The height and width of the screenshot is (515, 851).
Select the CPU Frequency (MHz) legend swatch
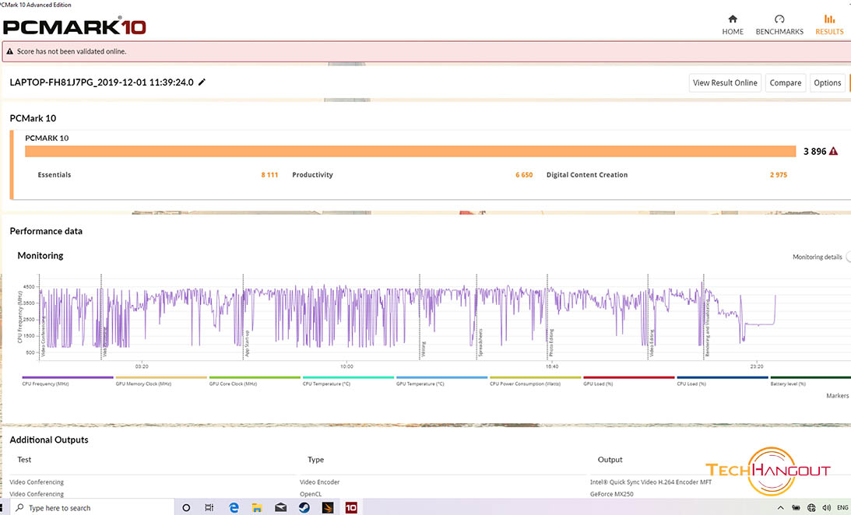coord(67,377)
